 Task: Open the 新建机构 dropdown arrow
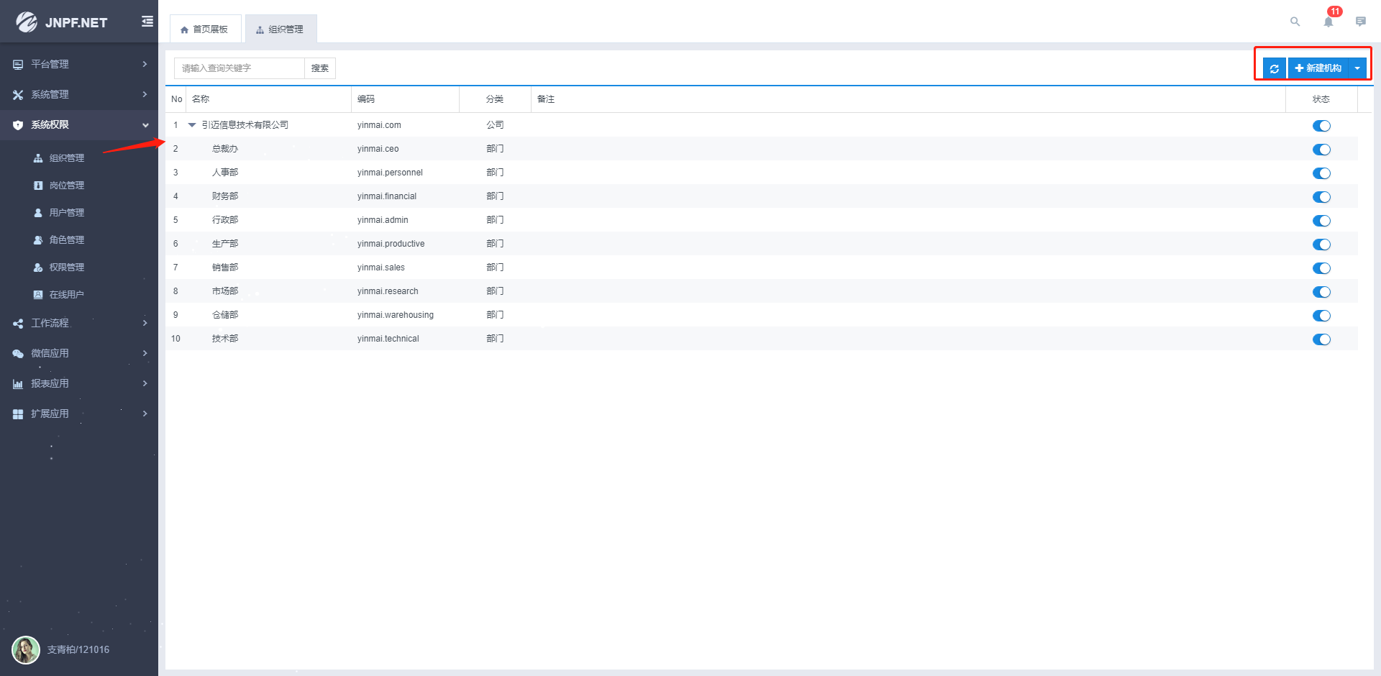click(x=1357, y=68)
